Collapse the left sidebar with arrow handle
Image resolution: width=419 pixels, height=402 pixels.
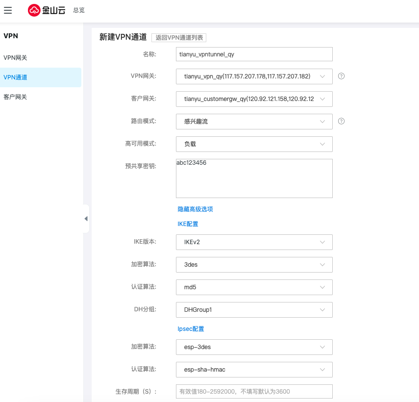tap(86, 219)
